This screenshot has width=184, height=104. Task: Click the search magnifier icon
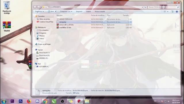click(x=178, y=7)
